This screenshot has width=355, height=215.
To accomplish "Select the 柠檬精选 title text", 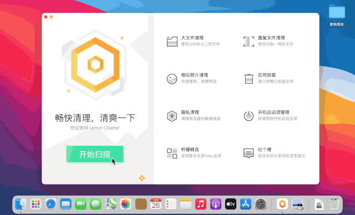I will point(190,150).
